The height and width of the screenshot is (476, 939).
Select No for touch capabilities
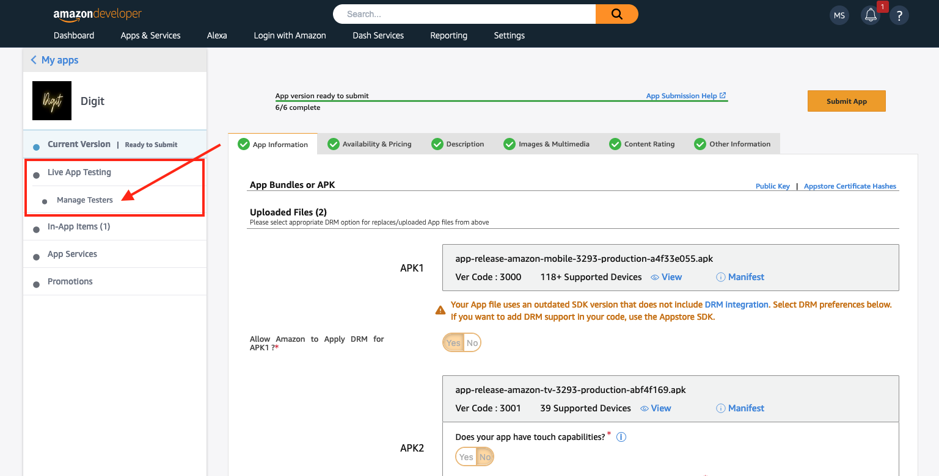[x=485, y=457]
